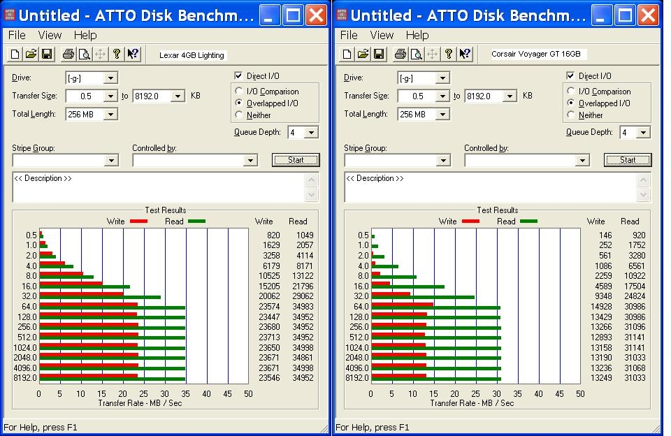Select Neither radio in Lexar window
The image size is (671, 436).
click(239, 115)
